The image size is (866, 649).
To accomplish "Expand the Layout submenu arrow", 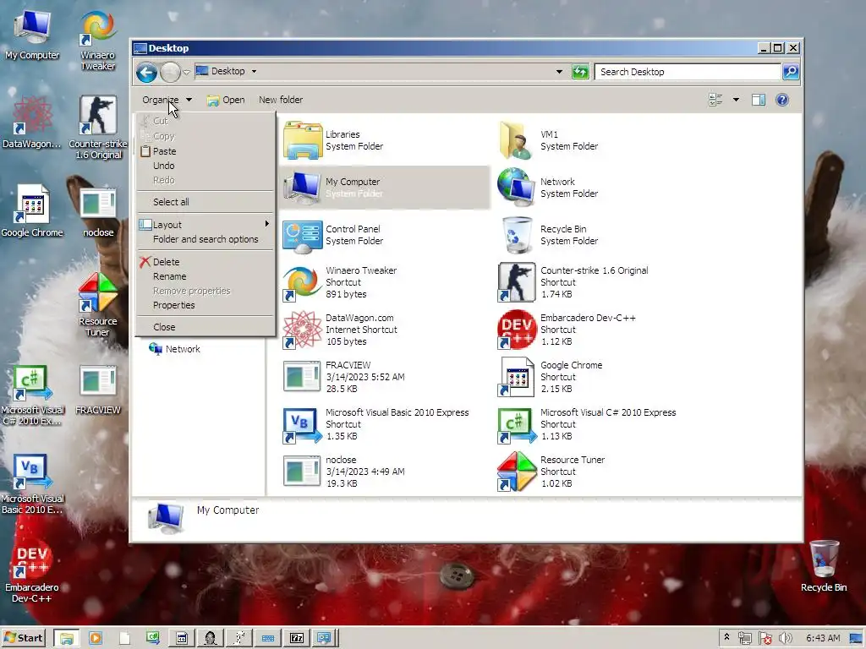I will 266,223.
